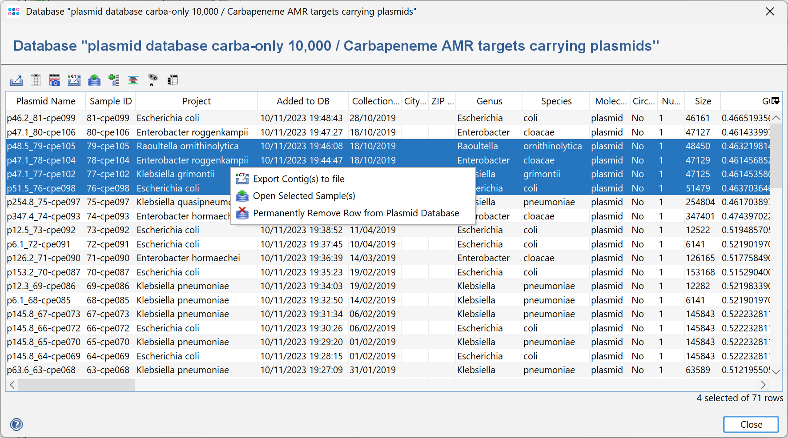Sort table by Size column header

(x=703, y=101)
